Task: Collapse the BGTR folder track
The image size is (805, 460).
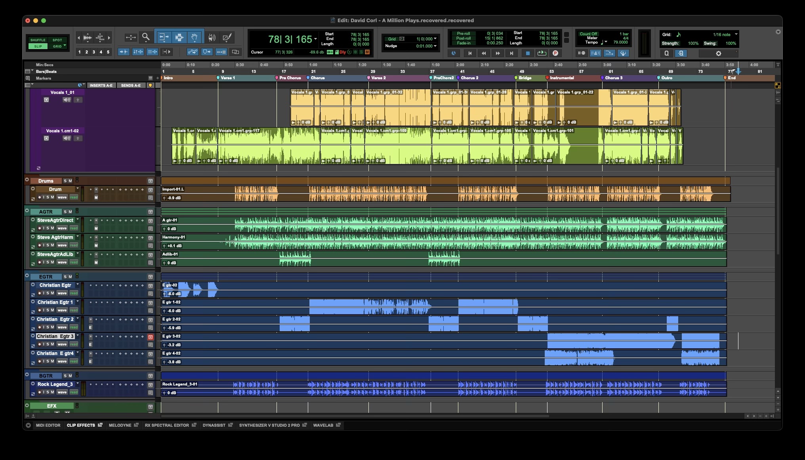Action: click(27, 375)
